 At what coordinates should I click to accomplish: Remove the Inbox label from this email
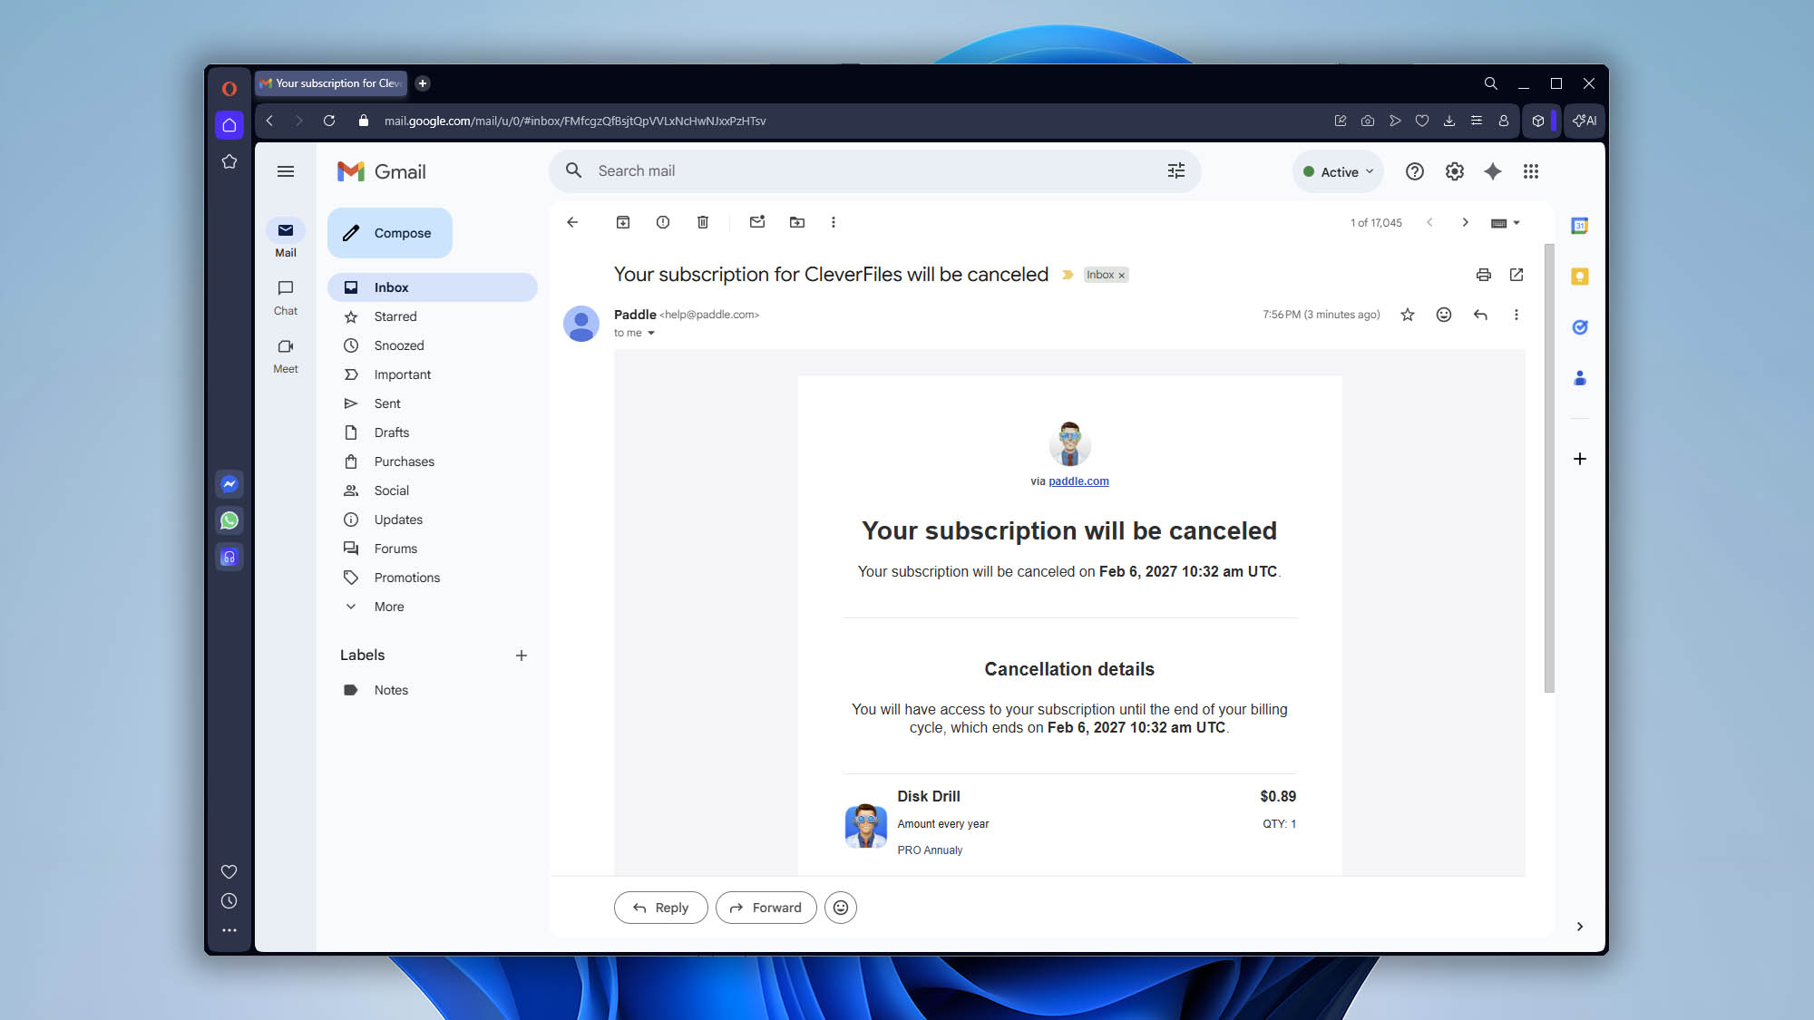(x=1122, y=276)
